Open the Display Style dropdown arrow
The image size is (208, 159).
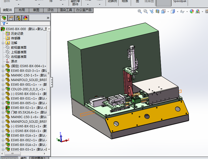coord(177,12)
